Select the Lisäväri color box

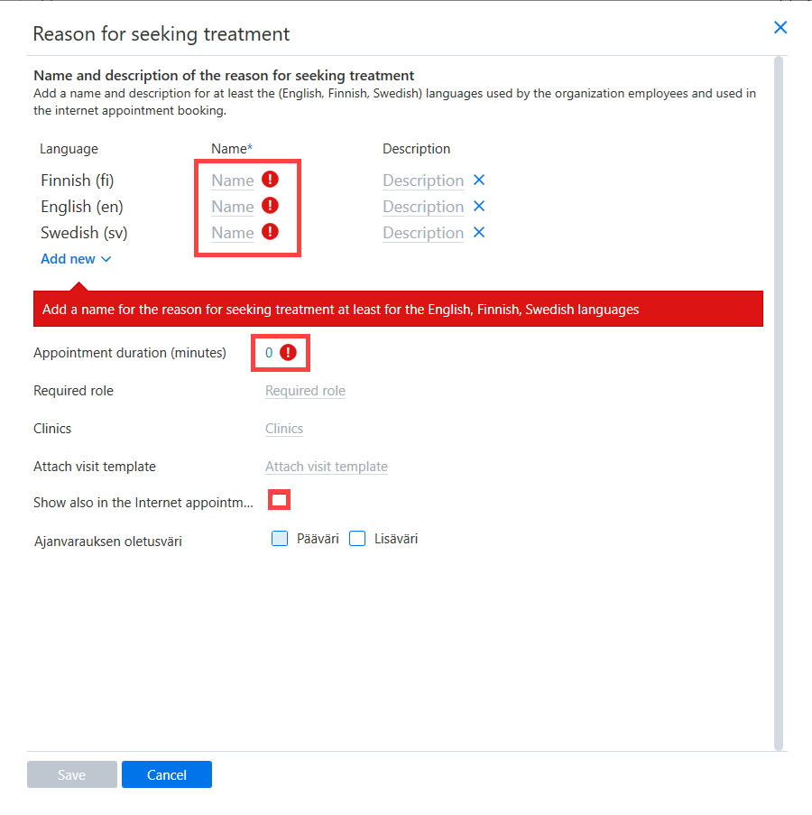click(x=357, y=539)
